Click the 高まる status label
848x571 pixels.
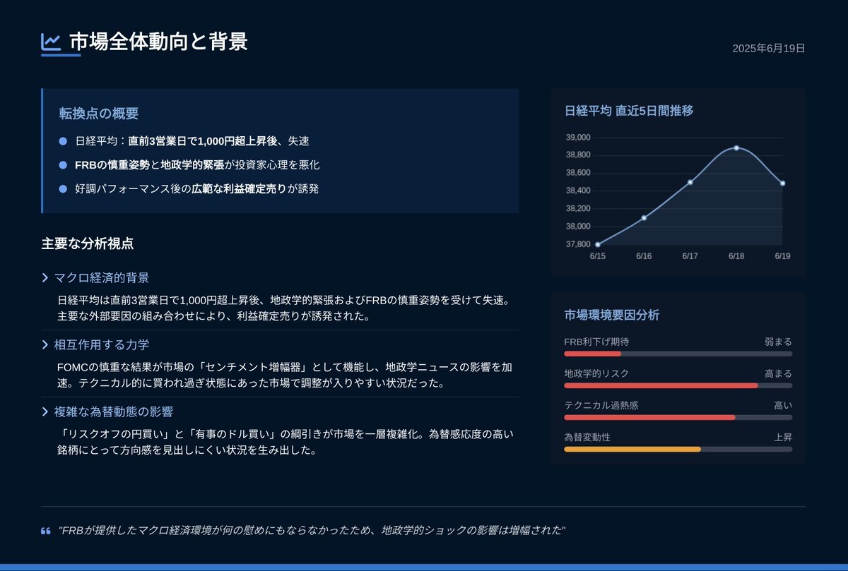778,373
